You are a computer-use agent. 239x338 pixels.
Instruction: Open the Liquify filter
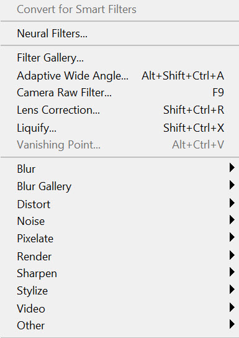coord(119,127)
